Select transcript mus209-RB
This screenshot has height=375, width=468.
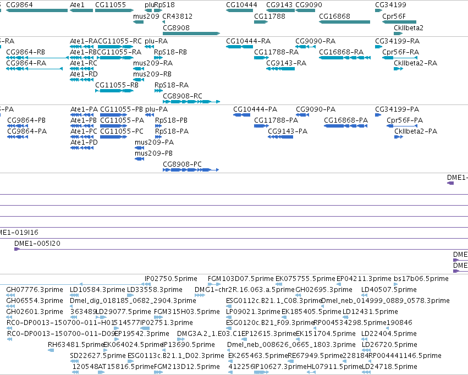139,80
